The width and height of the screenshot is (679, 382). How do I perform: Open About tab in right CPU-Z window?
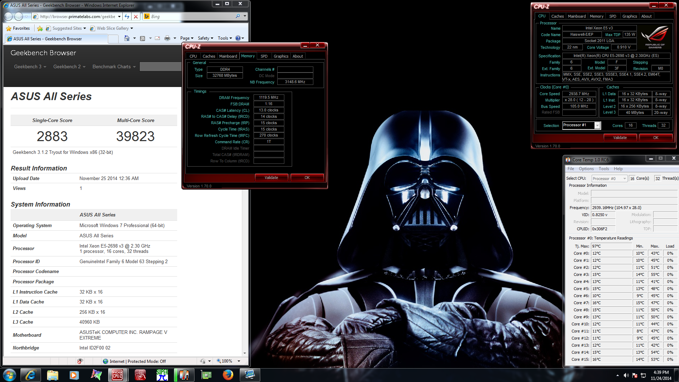646,16
